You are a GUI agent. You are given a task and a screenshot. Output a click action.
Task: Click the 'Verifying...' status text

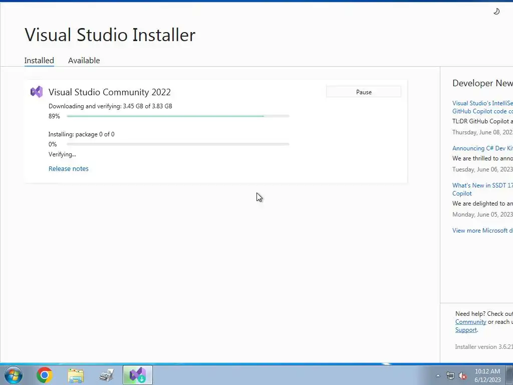(x=62, y=154)
